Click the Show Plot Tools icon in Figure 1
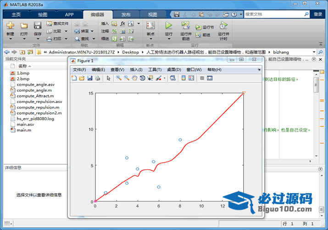328x230 pixels. 210,78
